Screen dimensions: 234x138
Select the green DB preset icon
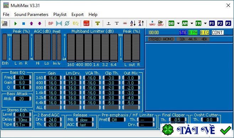(x=171, y=23)
